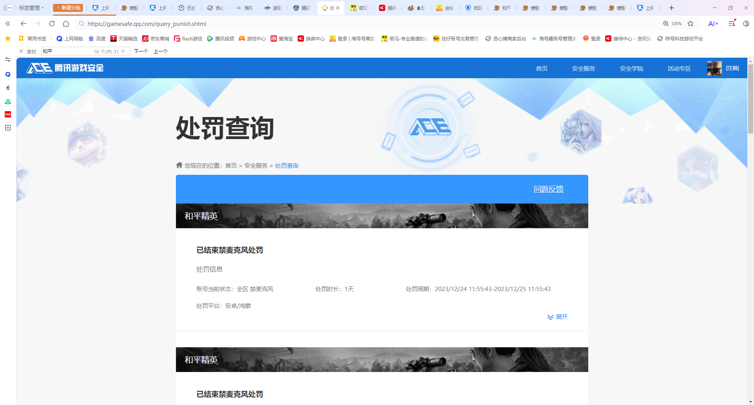This screenshot has width=754, height=405.
Task: Click the QQ icon in left sidebar
Action: point(7,74)
